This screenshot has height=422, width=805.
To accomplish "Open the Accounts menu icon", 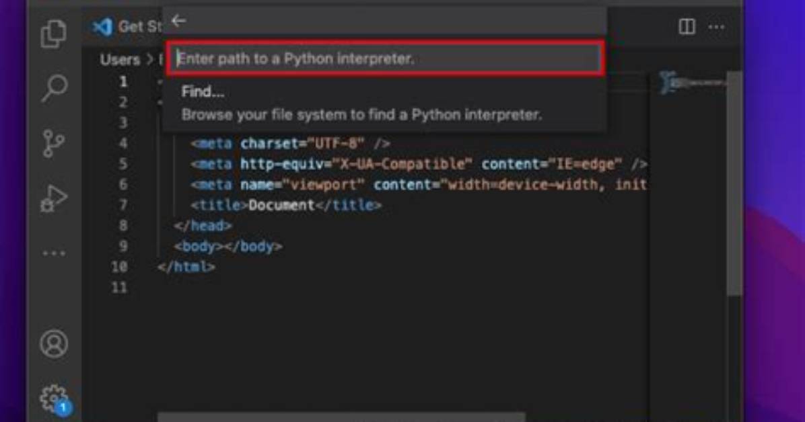I will (53, 343).
